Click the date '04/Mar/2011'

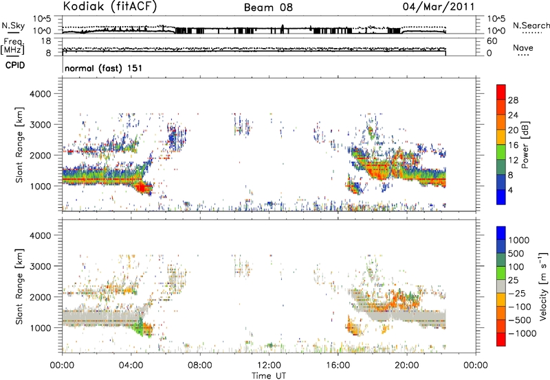tap(439, 7)
